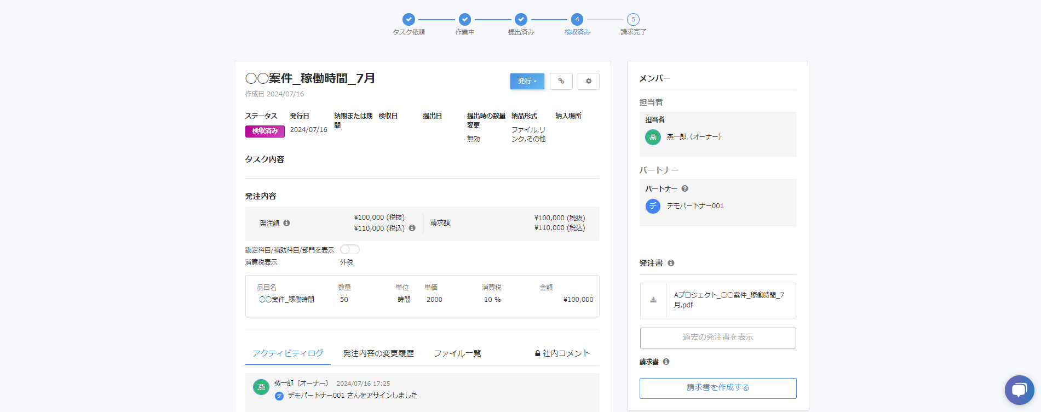The width and height of the screenshot is (1041, 412).
Task: Click the link copy icon button
Action: pyautogui.click(x=561, y=81)
